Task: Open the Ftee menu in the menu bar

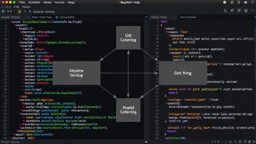Action: pos(22,2)
